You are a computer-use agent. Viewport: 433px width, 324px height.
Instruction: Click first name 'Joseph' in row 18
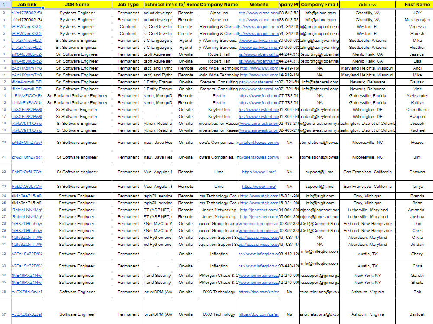[x=417, y=124]
